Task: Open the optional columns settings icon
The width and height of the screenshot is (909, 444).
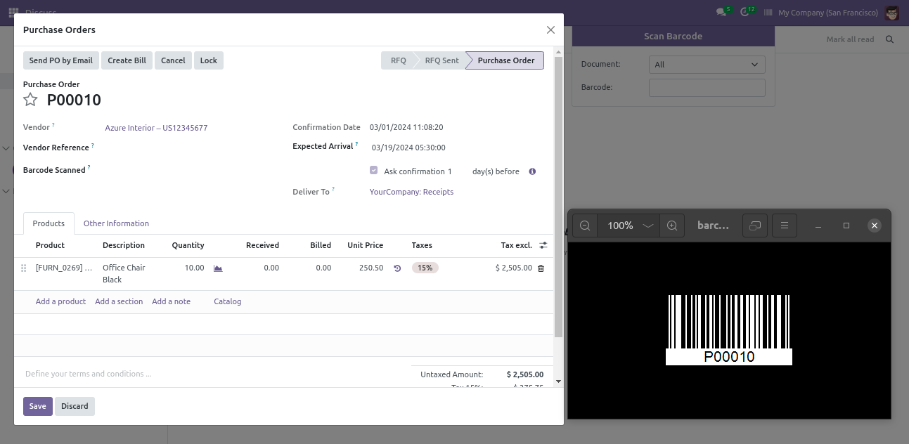Action: point(543,245)
